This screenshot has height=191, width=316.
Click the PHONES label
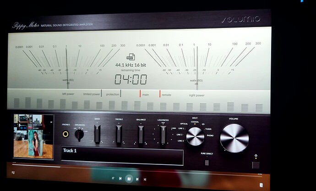pos(66,125)
